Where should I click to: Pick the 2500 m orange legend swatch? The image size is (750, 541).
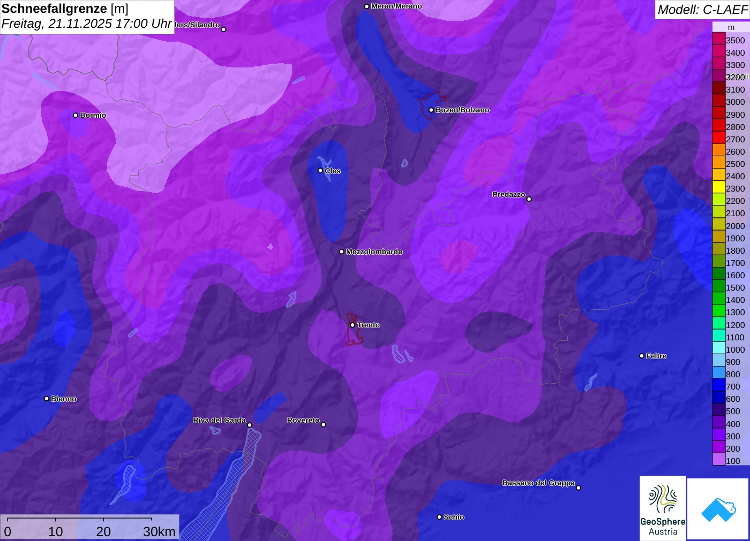719,163
